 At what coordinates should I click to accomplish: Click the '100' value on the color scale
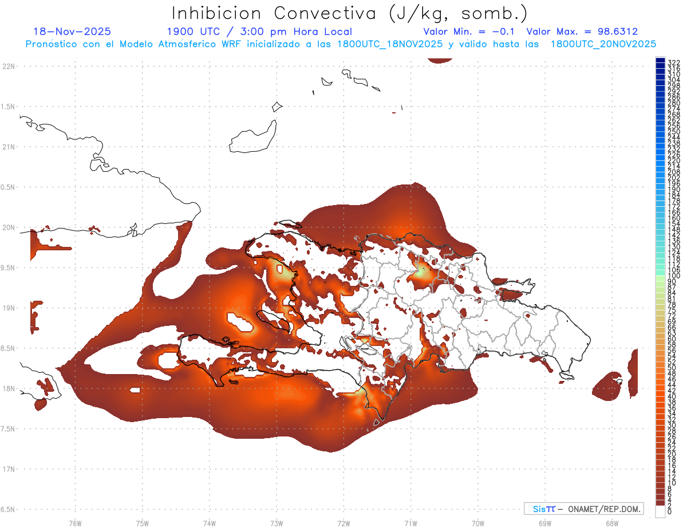(x=673, y=276)
